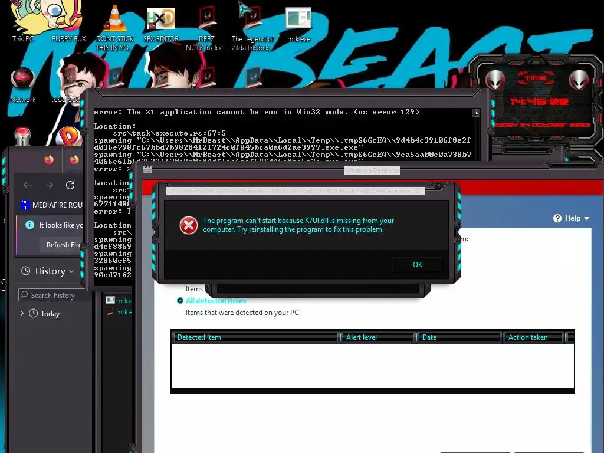Select the DEEZ NUTZ.lnk locked file icon
Viewport: 604px width, 453px height.
tap(207, 18)
